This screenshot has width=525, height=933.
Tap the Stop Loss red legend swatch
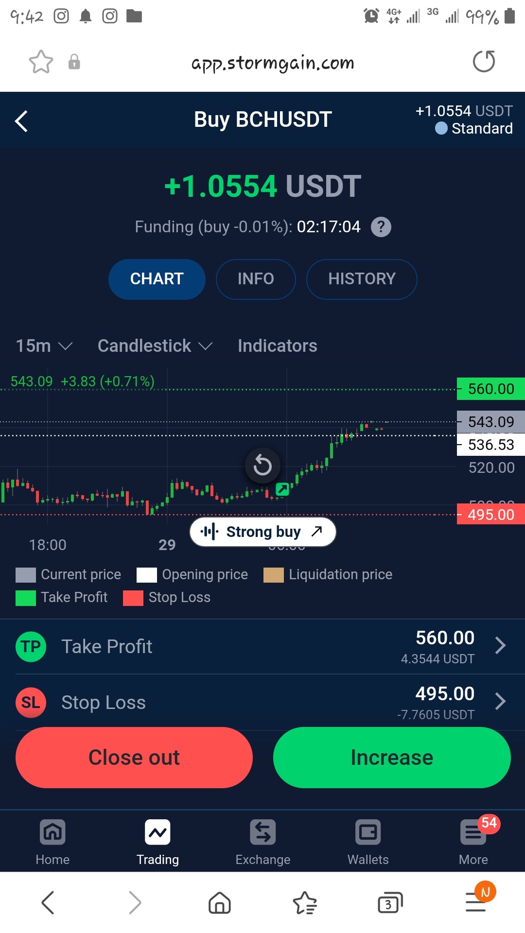(133, 598)
